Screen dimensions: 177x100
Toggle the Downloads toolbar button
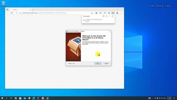point(113,13)
